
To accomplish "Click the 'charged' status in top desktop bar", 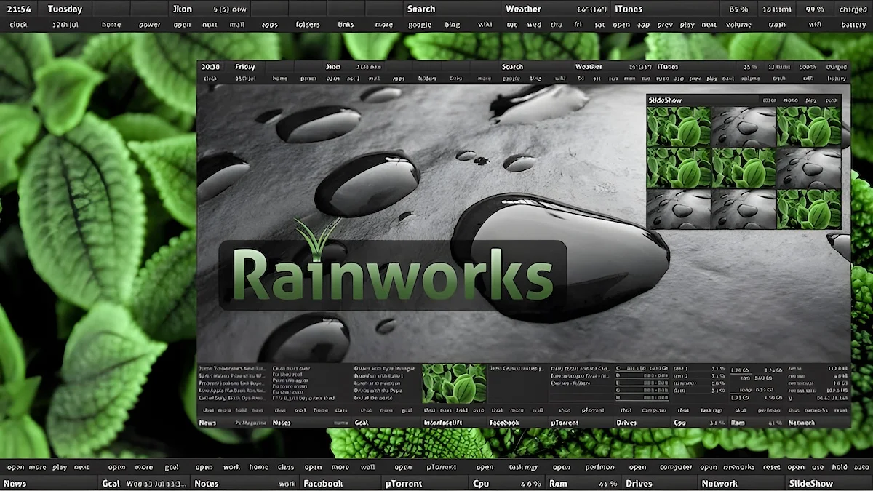I will point(853,9).
